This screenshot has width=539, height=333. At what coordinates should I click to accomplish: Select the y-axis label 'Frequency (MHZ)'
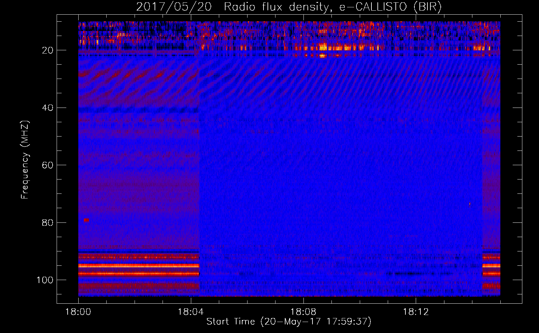(25, 160)
